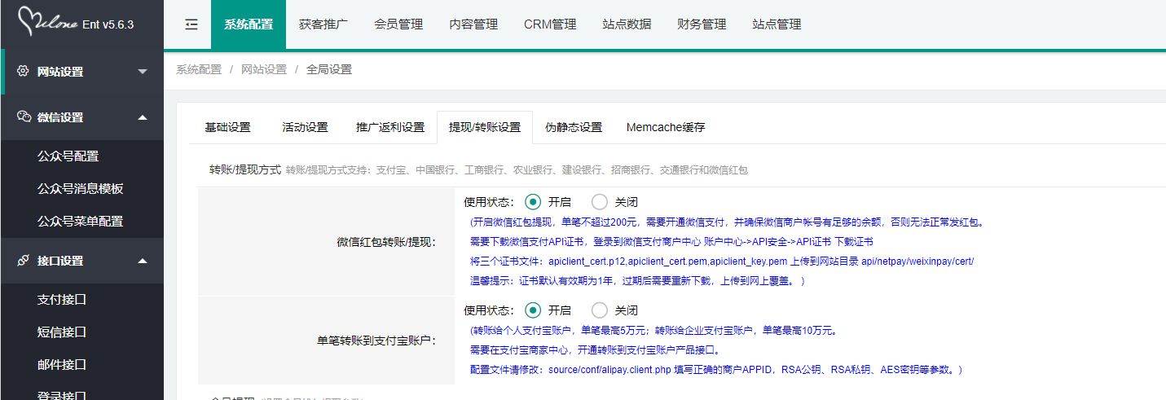Open 支付接口 in the sidebar
This screenshot has width=1166, height=400.
coord(62,300)
